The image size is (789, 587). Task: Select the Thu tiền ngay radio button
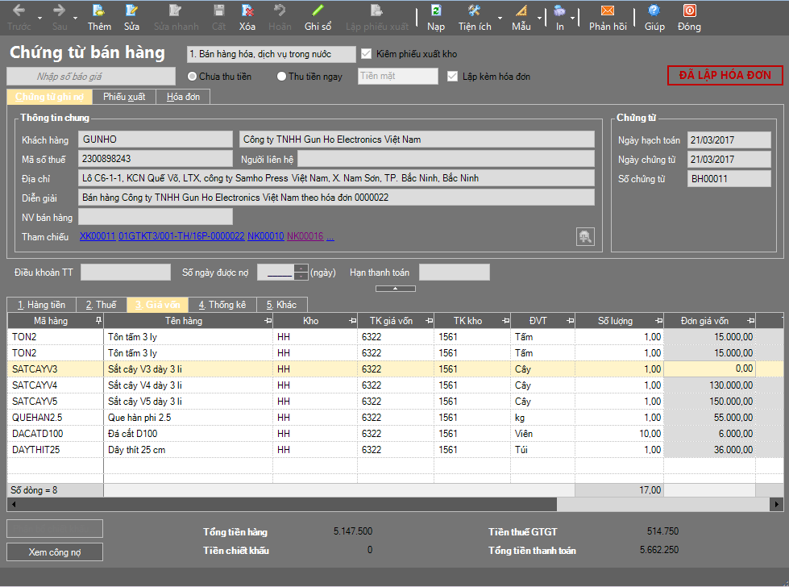click(x=281, y=77)
